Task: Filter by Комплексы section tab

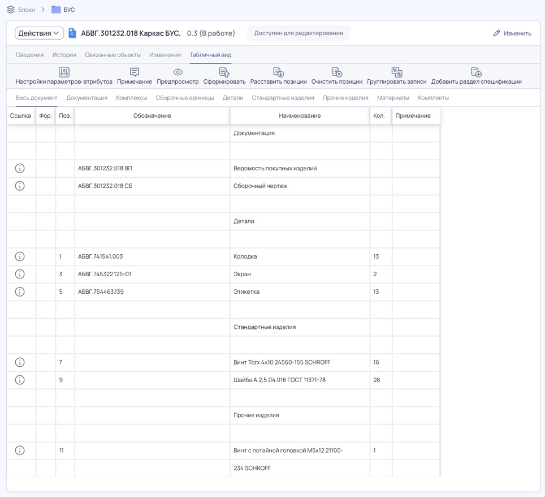Action: tap(132, 98)
